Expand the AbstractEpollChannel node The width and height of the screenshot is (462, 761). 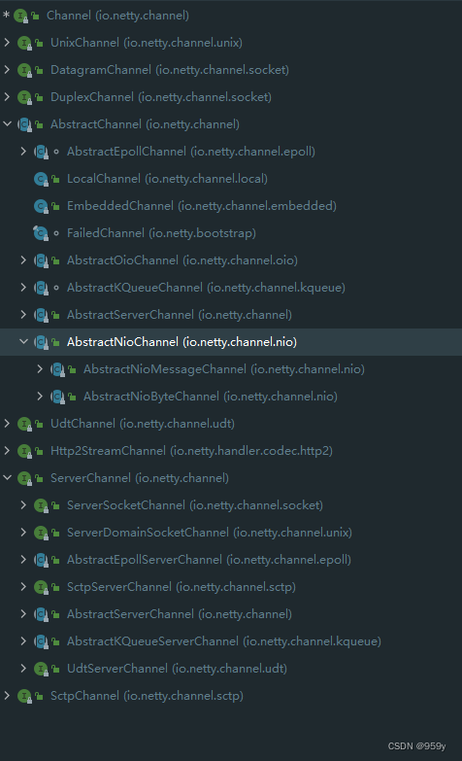coord(23,152)
